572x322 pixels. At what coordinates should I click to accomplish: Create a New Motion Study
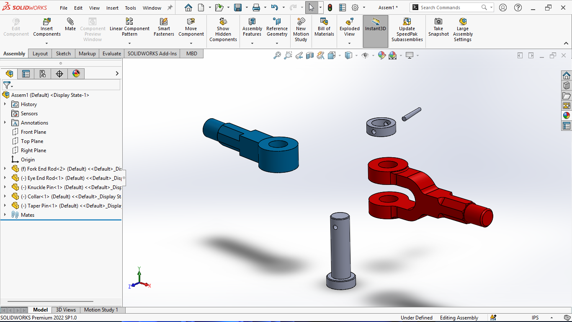pos(301,30)
